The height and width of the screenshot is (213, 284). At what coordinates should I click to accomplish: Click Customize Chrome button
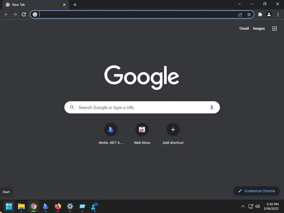click(257, 191)
